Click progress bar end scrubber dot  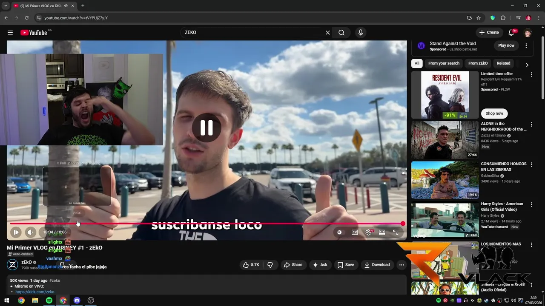point(403,224)
